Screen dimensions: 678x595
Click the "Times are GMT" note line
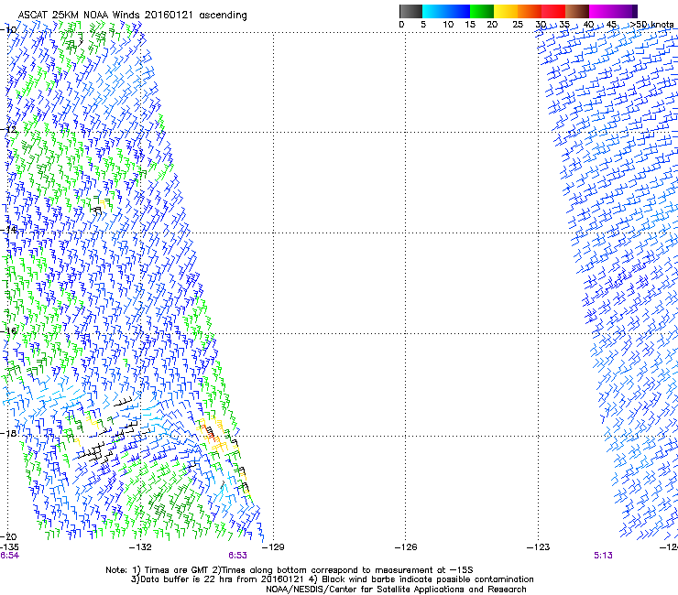[x=290, y=570]
